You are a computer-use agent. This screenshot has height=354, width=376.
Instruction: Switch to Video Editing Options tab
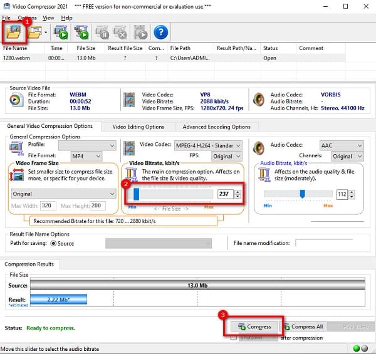click(138, 127)
